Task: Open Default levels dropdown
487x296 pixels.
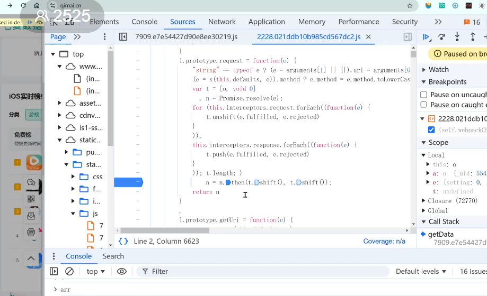Action: 421,272
